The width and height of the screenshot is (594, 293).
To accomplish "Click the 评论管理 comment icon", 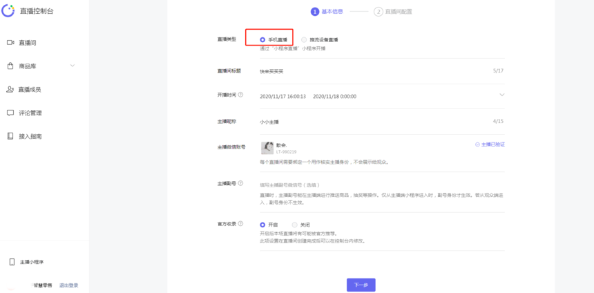I will click(x=10, y=113).
